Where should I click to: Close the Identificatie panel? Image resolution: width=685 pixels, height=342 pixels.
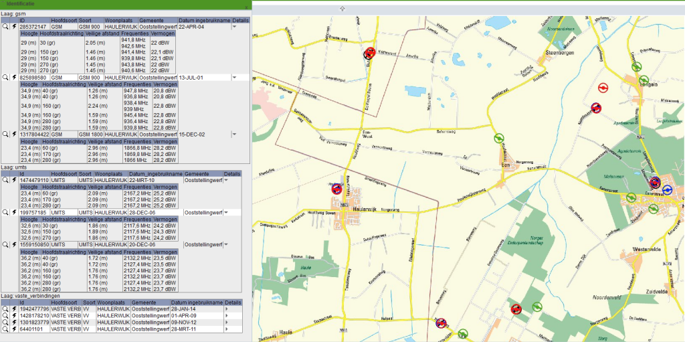click(x=246, y=6)
